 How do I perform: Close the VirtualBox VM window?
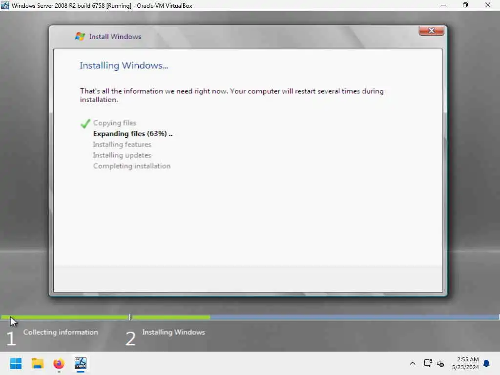[x=488, y=5]
